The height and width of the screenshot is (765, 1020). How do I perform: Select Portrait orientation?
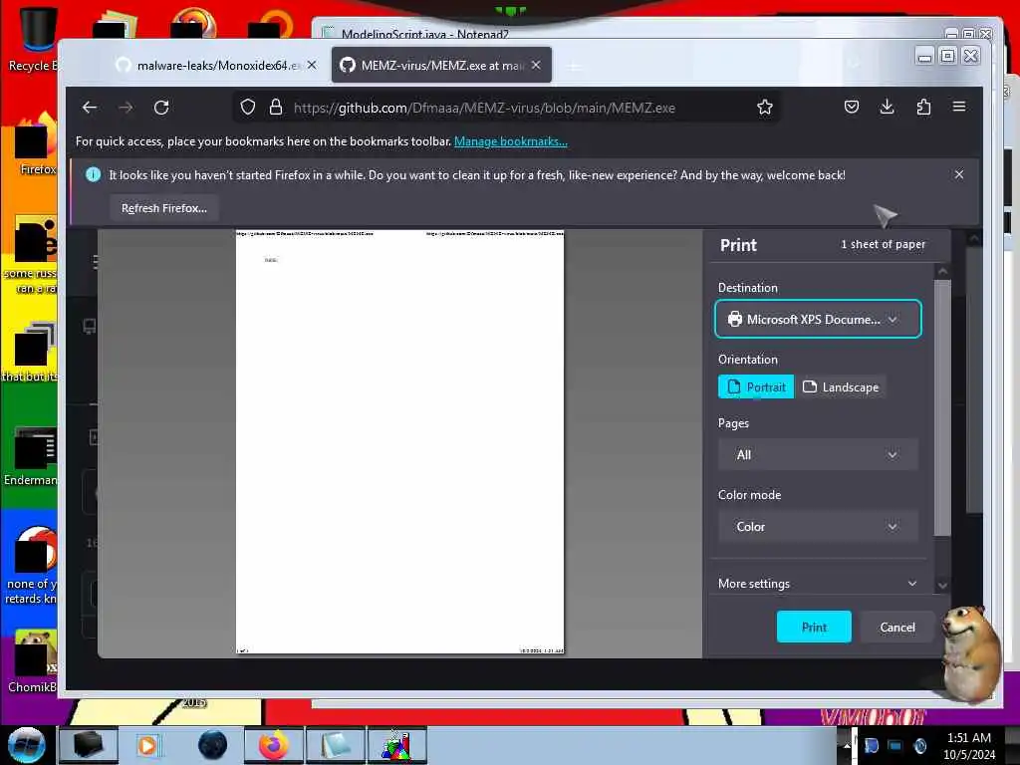point(756,386)
